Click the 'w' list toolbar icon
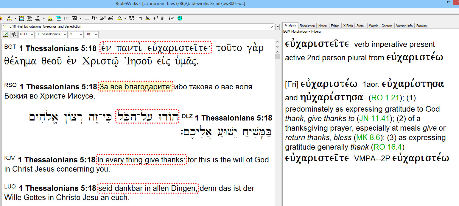Viewport: 459px width, 206px height. (171, 18)
